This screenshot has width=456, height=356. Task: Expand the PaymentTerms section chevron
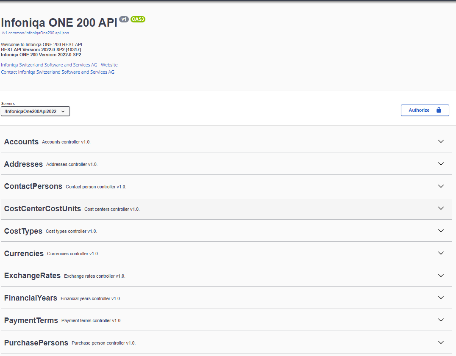coord(441,320)
